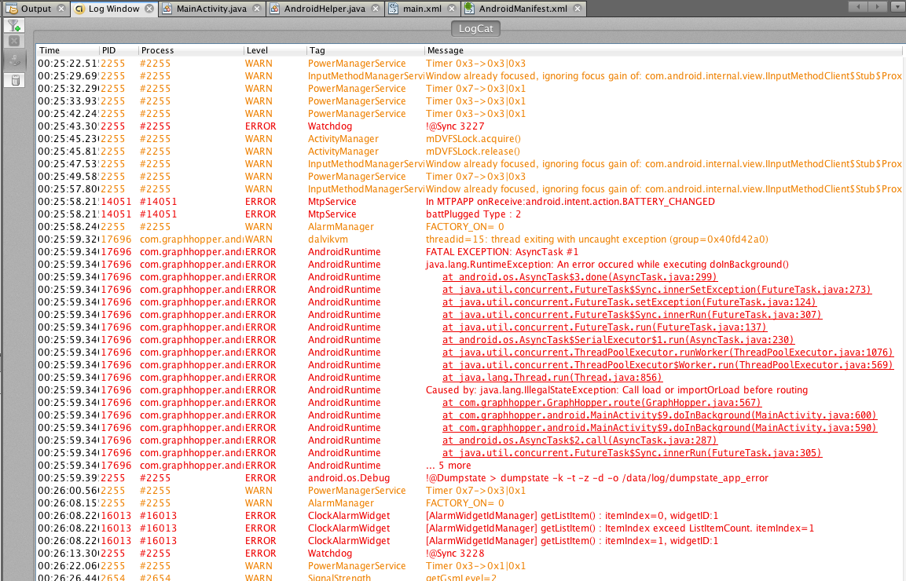This screenshot has width=906, height=581.
Task: Click the LogCat button
Action: pos(476,29)
